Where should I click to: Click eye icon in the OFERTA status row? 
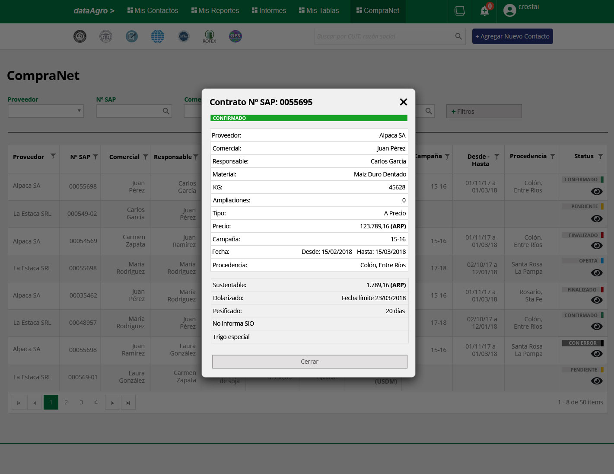click(597, 272)
